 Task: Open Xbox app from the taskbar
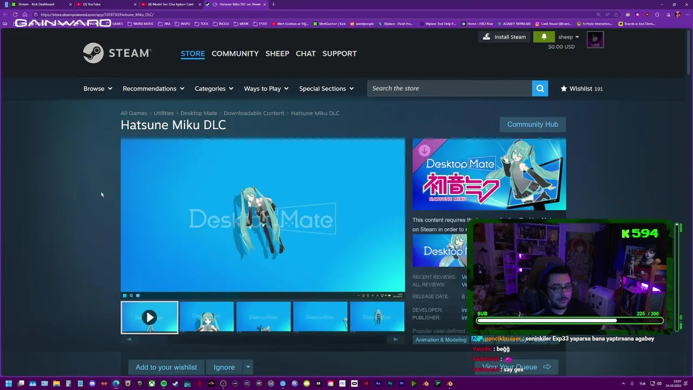[x=152, y=383]
